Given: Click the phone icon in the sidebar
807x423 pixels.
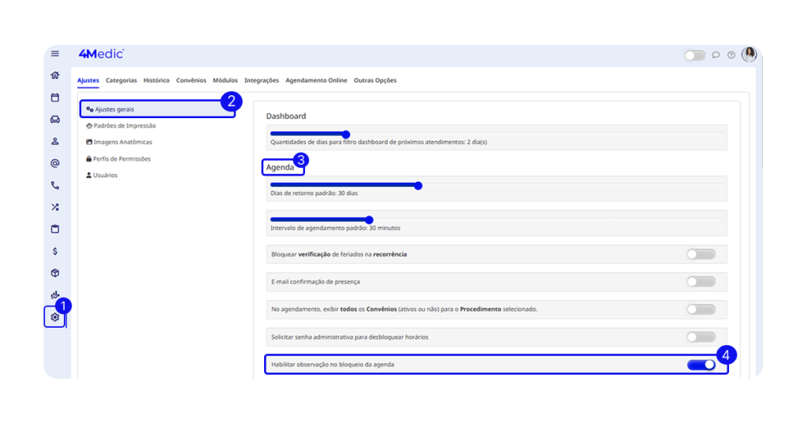Looking at the screenshot, I should (x=55, y=186).
